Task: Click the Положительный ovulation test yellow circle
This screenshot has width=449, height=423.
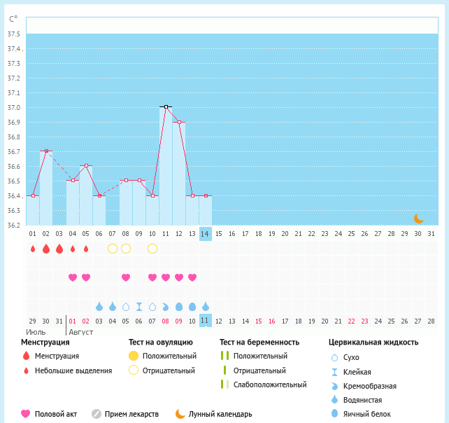Action: tap(134, 356)
